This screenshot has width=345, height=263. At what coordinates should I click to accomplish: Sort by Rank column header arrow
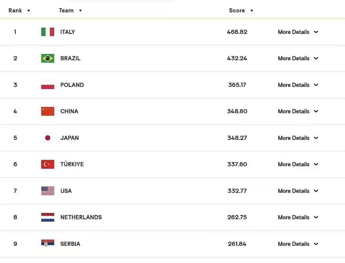[29, 11]
